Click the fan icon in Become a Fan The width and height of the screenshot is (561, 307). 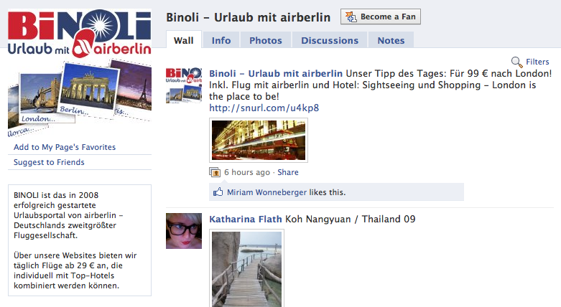pyautogui.click(x=351, y=16)
